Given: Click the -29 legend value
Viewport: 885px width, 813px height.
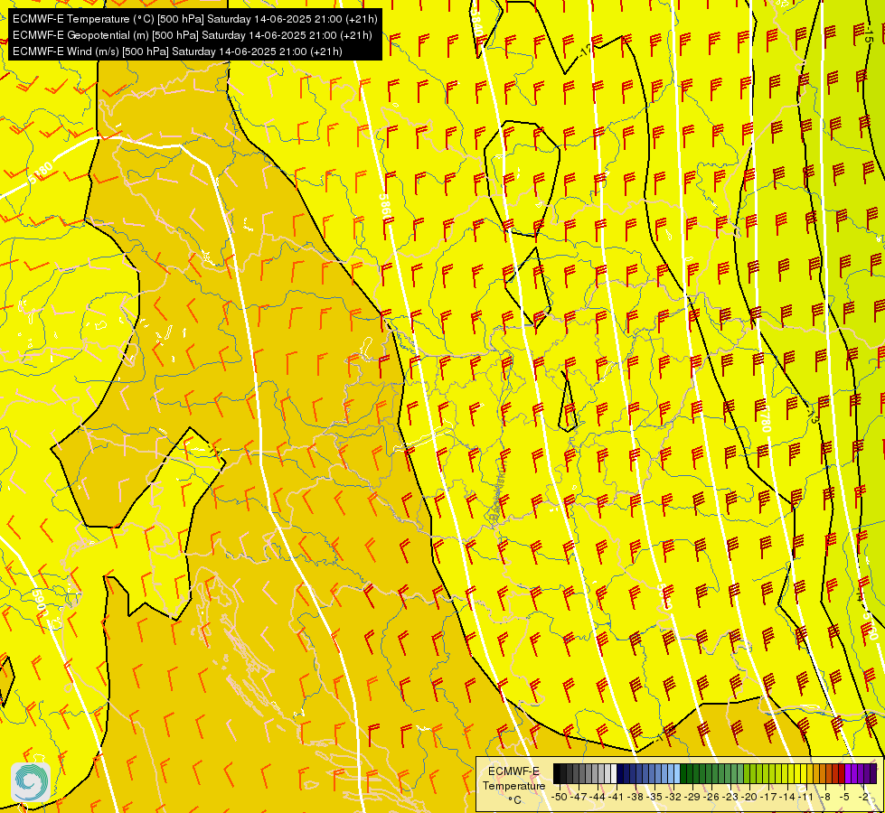Looking at the screenshot, I should pos(692,797).
